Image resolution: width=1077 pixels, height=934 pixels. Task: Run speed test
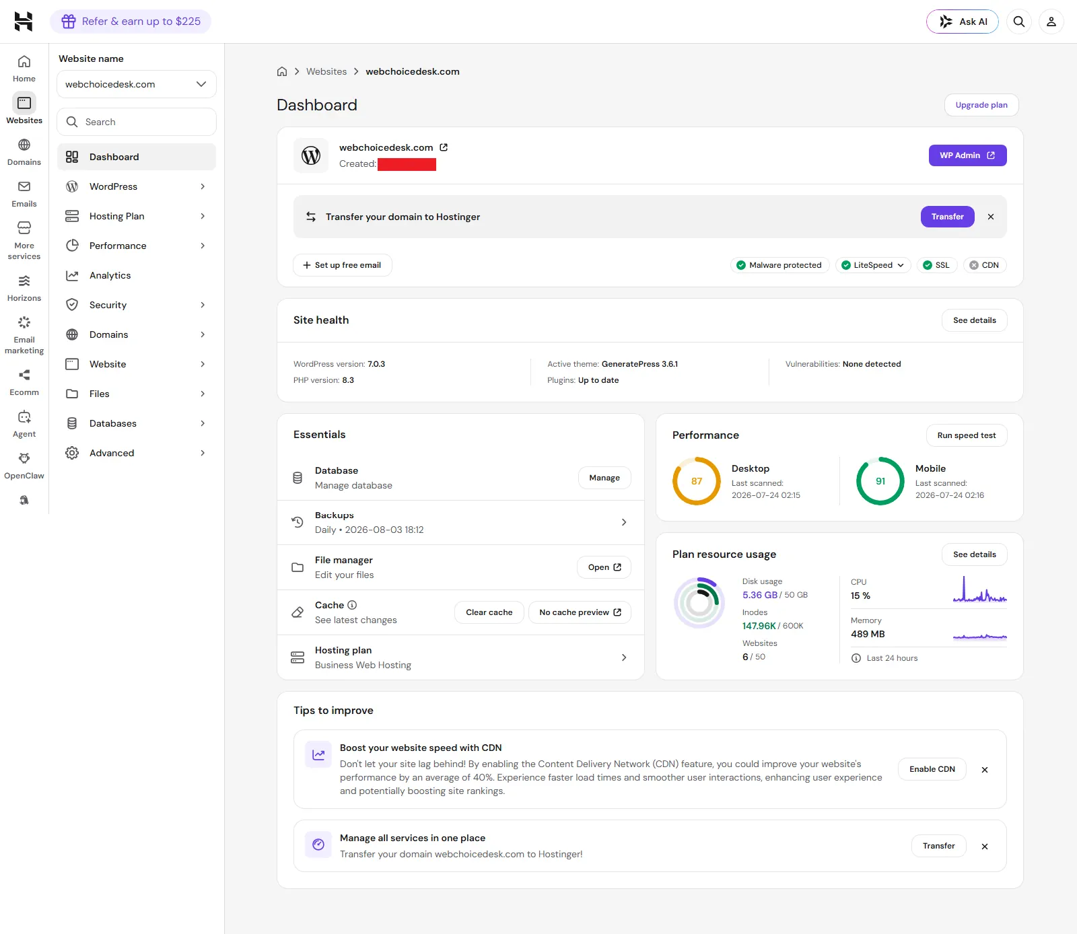point(967,435)
